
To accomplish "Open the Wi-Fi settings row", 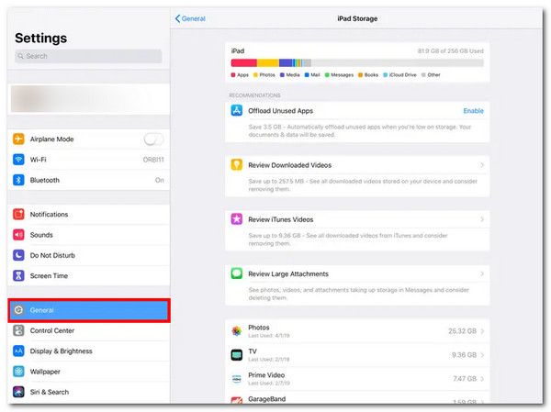I will (88, 160).
